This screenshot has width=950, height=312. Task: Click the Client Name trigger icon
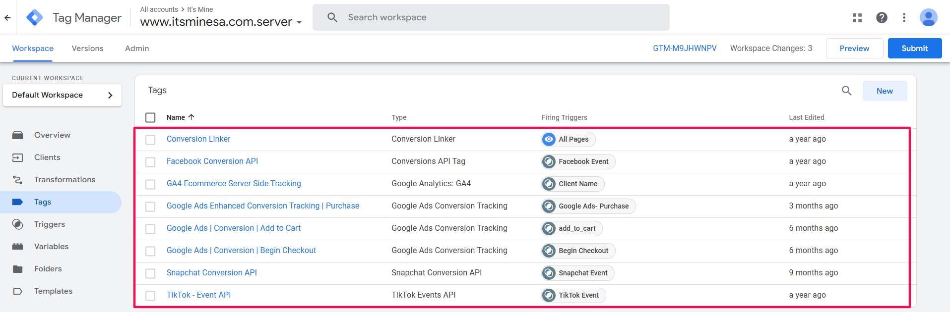[549, 184]
